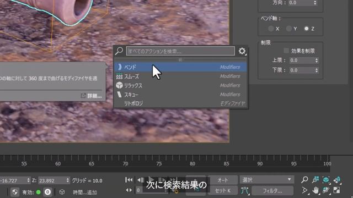
Task: Select Field-of-View viewport tool
Action: (304, 190)
